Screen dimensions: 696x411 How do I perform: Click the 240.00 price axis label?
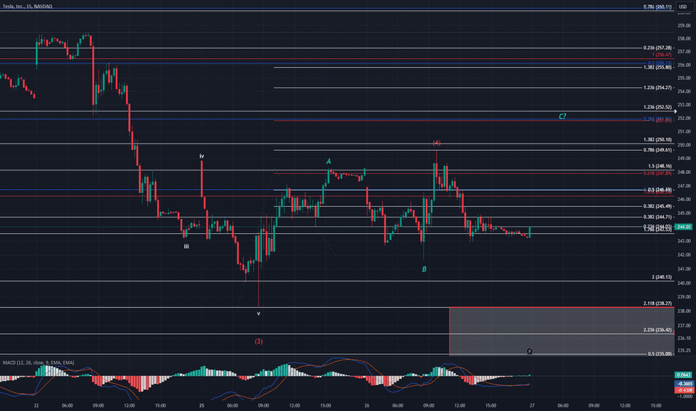(684, 283)
